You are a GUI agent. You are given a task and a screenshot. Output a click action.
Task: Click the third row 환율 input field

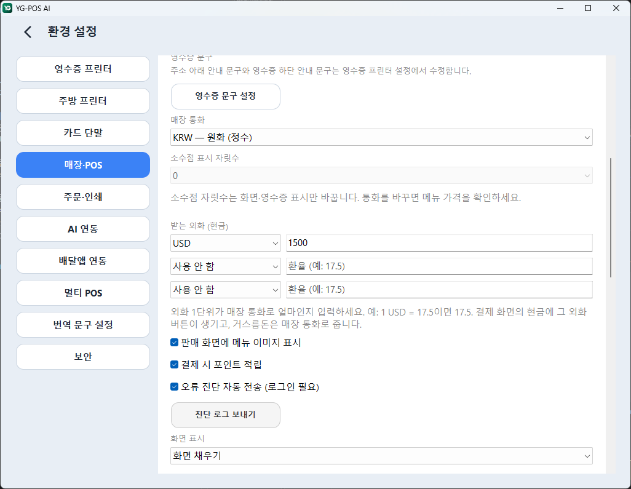tap(439, 290)
